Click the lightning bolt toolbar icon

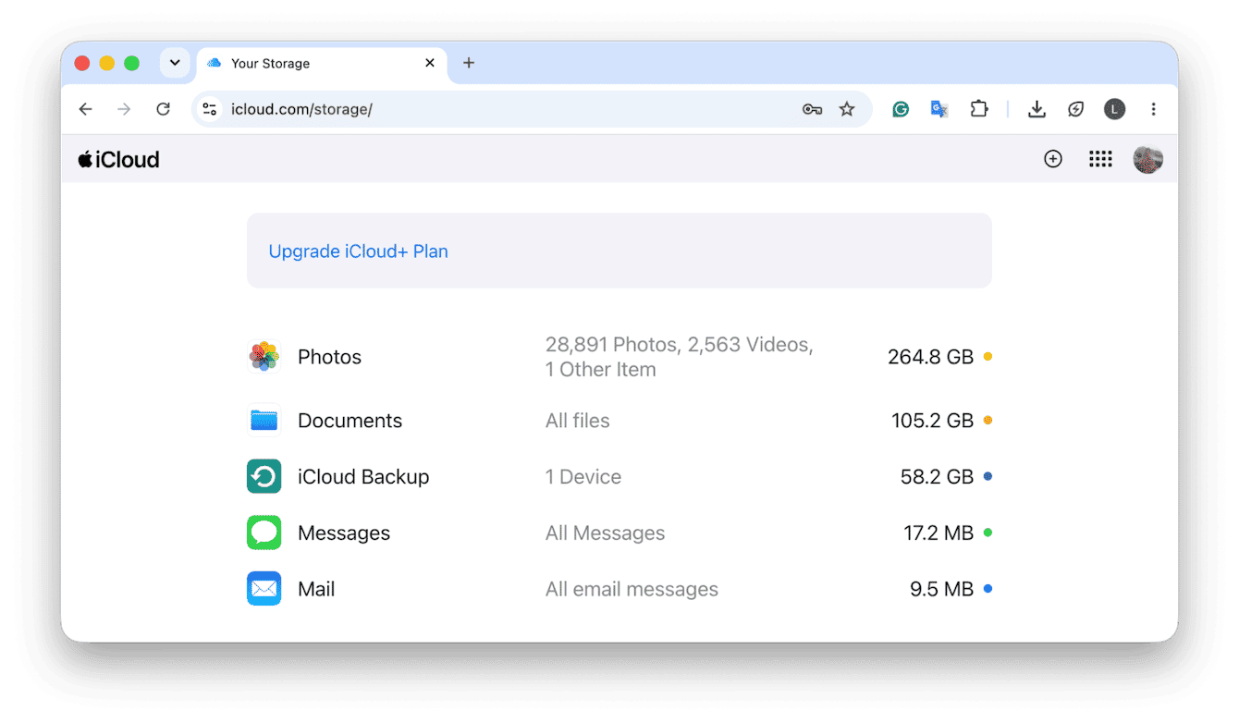1076,109
